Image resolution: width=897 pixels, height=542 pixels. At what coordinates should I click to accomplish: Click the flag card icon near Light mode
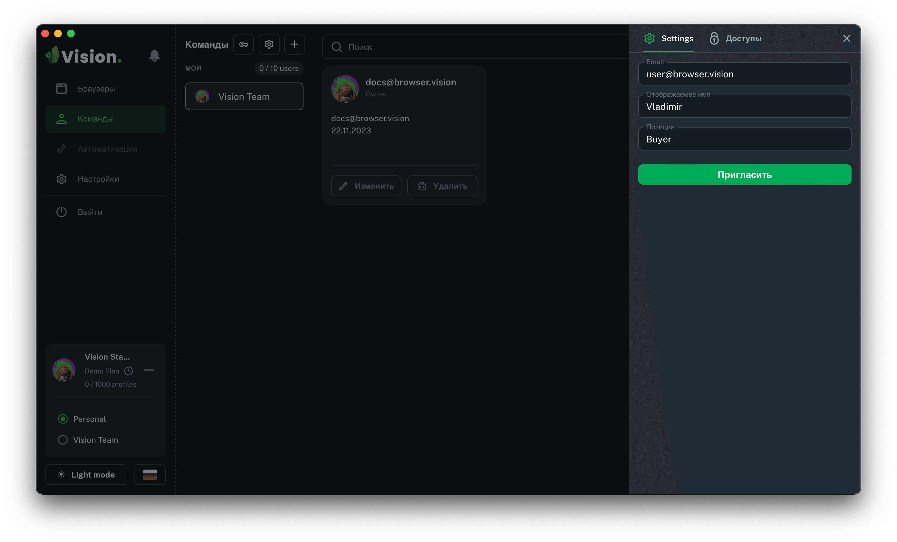(149, 475)
